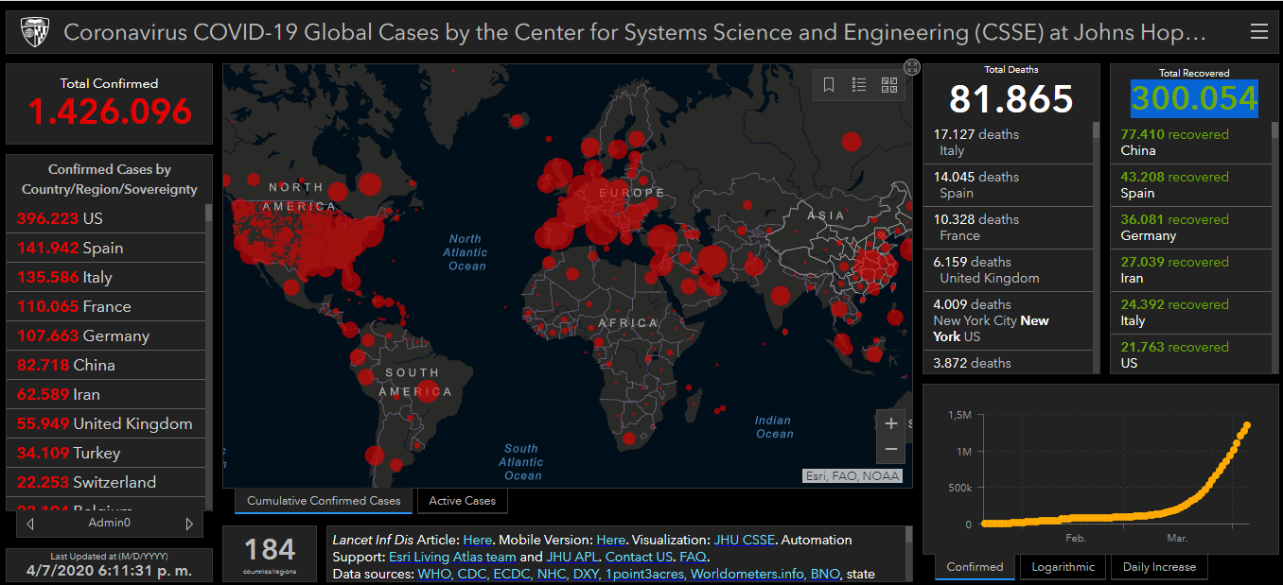Image resolution: width=1283 pixels, height=585 pixels.
Task: Select US in confirmed cases list
Action: pos(106,218)
